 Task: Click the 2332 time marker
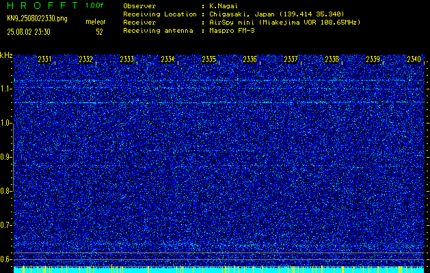(x=86, y=59)
